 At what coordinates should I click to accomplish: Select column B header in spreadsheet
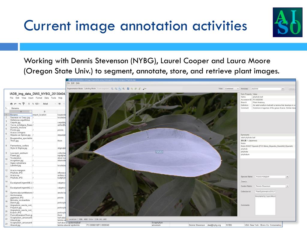(44, 111)
